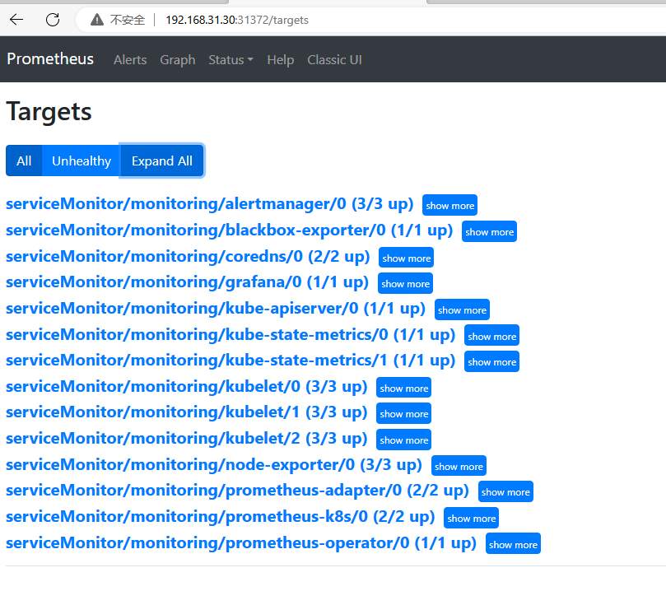Image resolution: width=666 pixels, height=605 pixels.
Task: Open the Alerts nav item
Action: coord(130,60)
